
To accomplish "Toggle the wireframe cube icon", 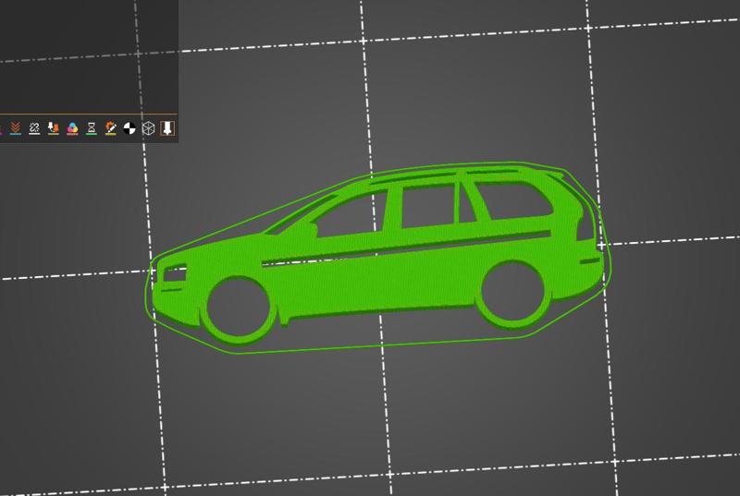I will pos(148,128).
